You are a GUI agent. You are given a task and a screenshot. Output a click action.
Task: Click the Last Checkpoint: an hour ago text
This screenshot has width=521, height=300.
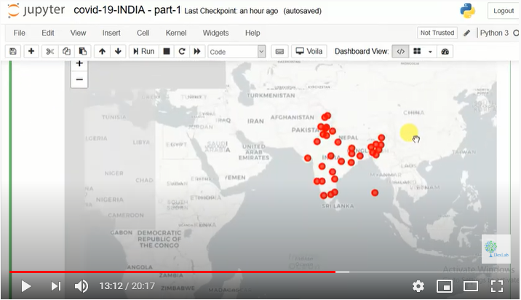[x=231, y=11]
